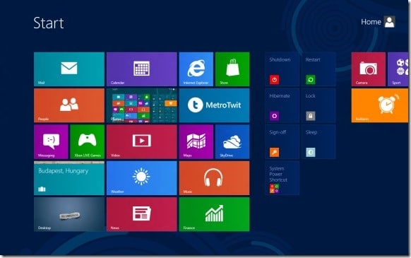The height and width of the screenshot is (258, 411).
Task: Click the Hibernate shortcut tile
Action: tap(282, 105)
